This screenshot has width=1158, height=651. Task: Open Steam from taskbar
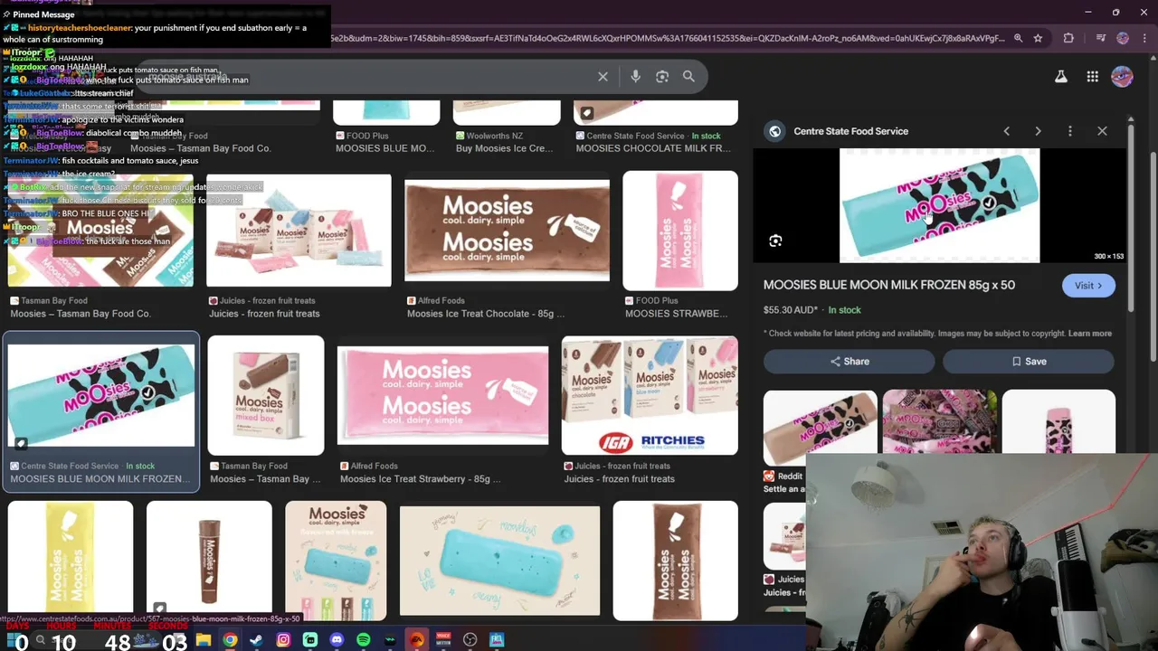tap(256, 640)
